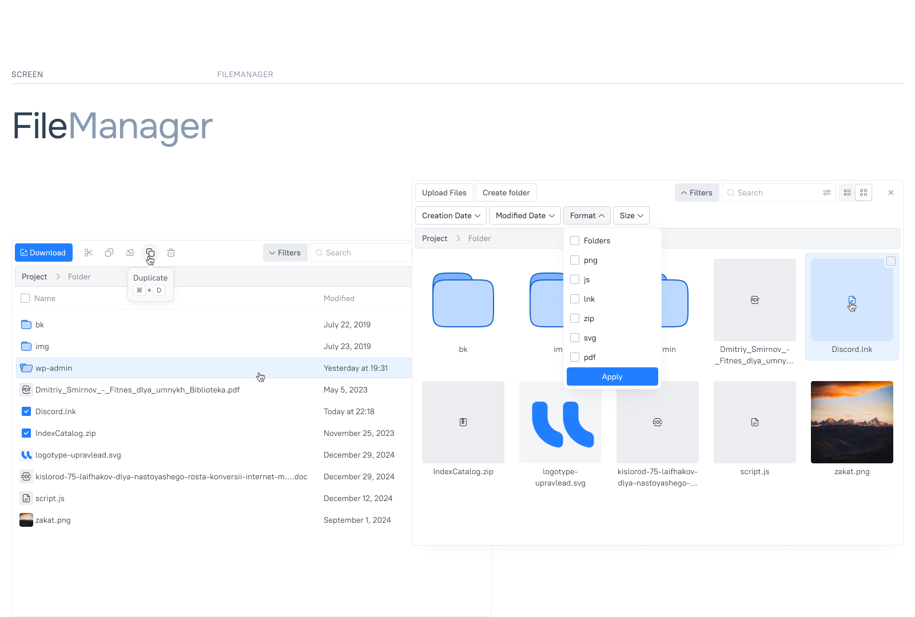This screenshot has width=915, height=617.
Task: Switch to list view in right panel
Action: tap(847, 193)
